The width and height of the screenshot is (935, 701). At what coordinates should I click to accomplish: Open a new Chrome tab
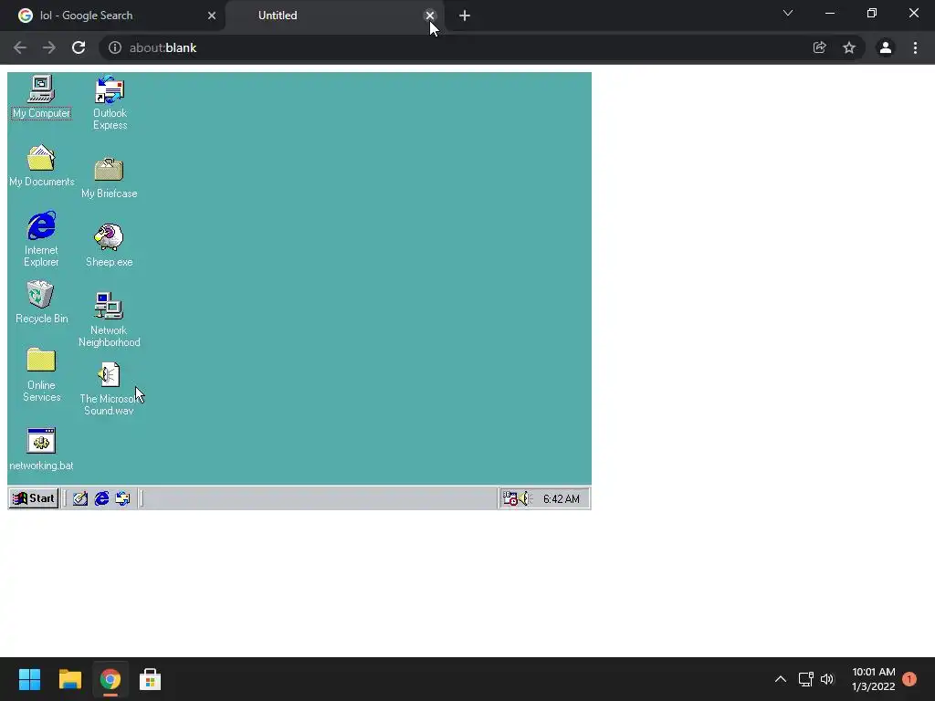[x=465, y=16]
